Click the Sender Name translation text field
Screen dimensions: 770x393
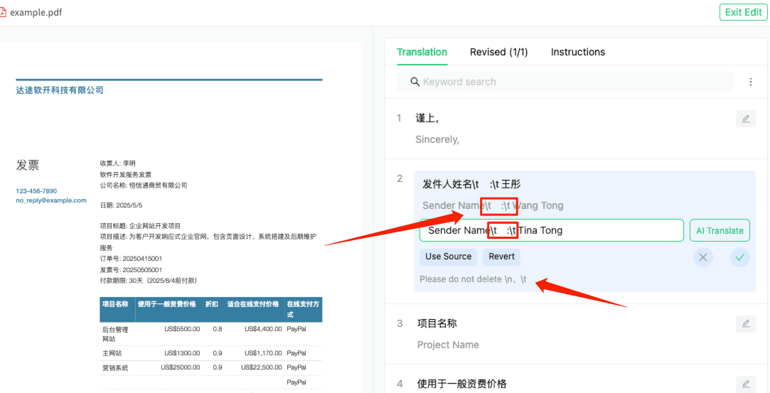point(551,230)
